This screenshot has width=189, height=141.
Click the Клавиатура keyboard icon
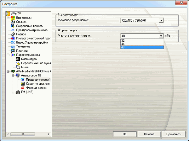(18, 59)
